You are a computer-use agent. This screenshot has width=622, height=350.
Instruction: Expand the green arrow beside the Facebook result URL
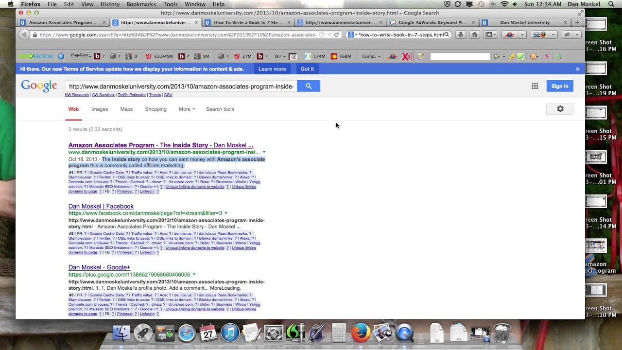tap(226, 213)
